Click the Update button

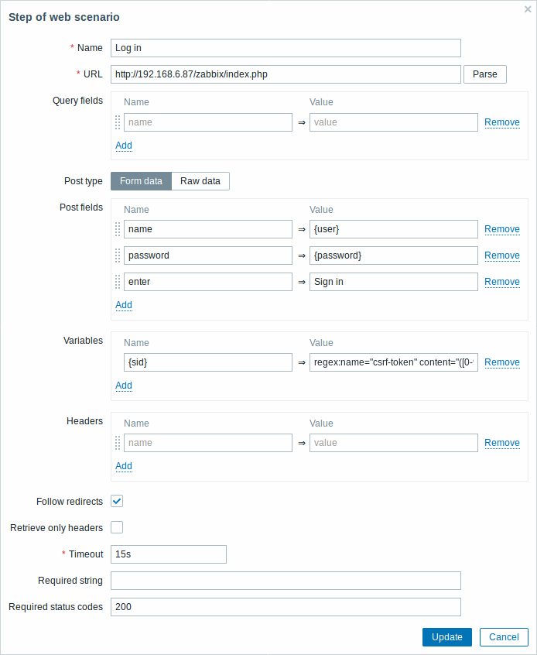point(446,637)
